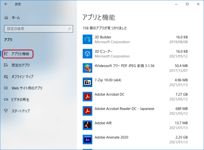Select the 7-Zip 19.00 (x64) entry
204x150 pixels.
[x=108, y=80]
